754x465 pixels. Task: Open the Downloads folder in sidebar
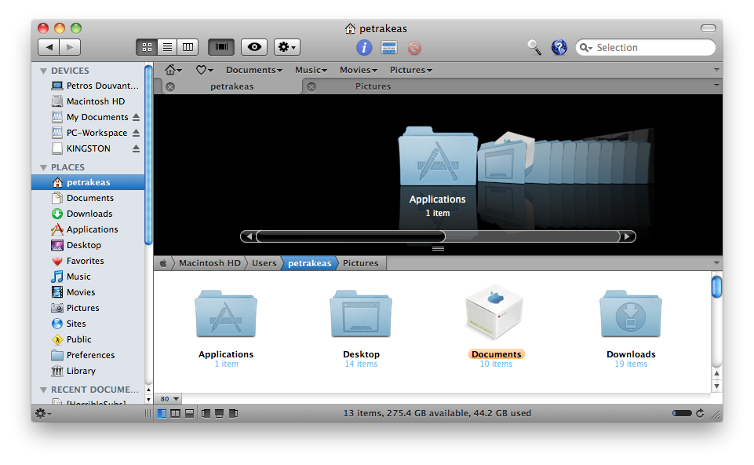pos(89,214)
